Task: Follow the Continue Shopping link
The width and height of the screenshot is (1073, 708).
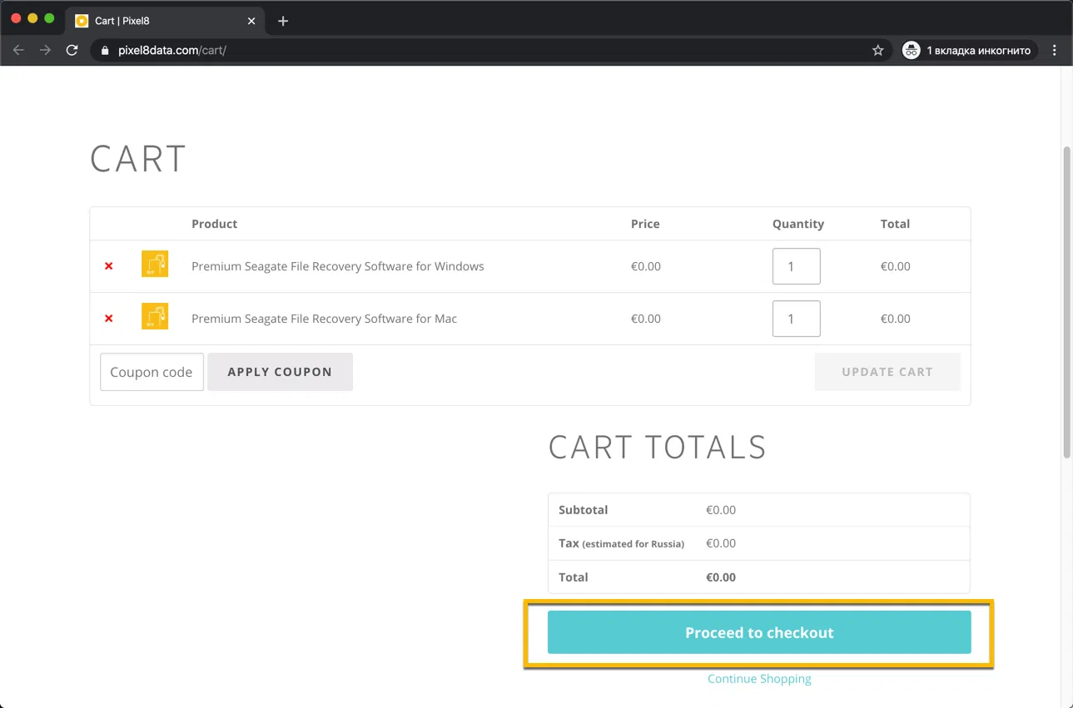Action: click(758, 679)
